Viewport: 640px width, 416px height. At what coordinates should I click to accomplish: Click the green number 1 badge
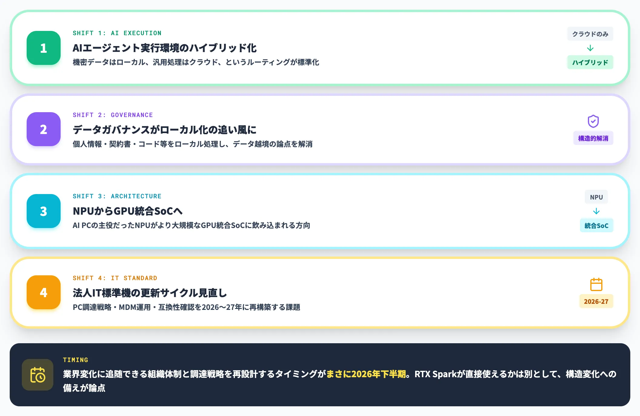point(44,48)
